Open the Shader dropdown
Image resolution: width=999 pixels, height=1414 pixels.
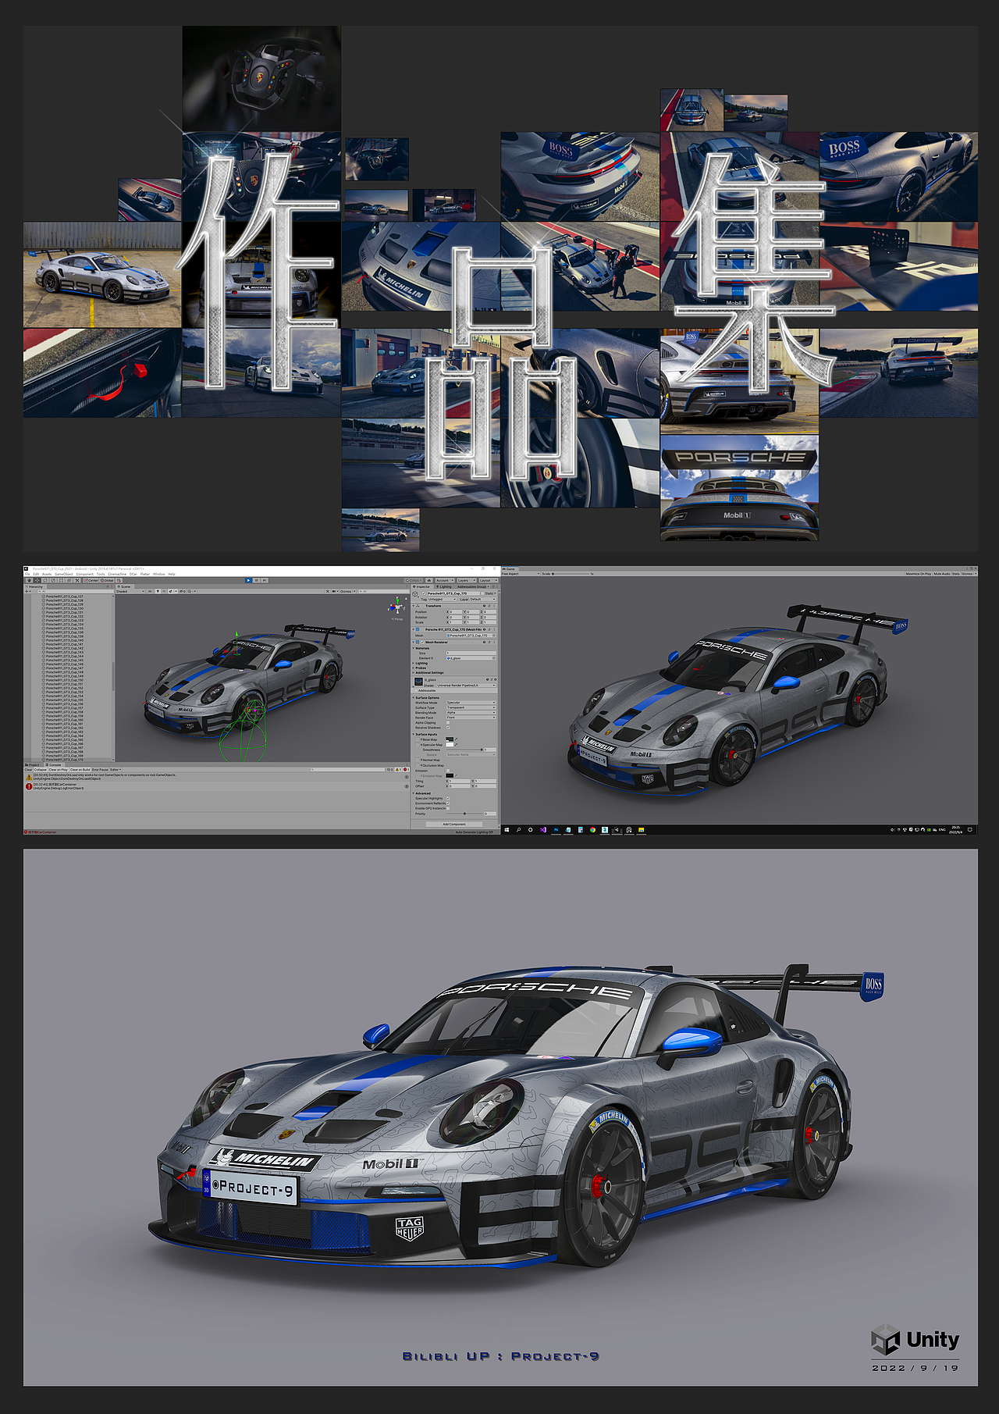pyautogui.click(x=466, y=686)
